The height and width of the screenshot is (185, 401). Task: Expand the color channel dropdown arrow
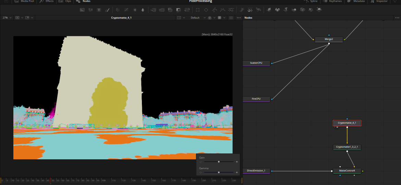[x=215, y=17]
